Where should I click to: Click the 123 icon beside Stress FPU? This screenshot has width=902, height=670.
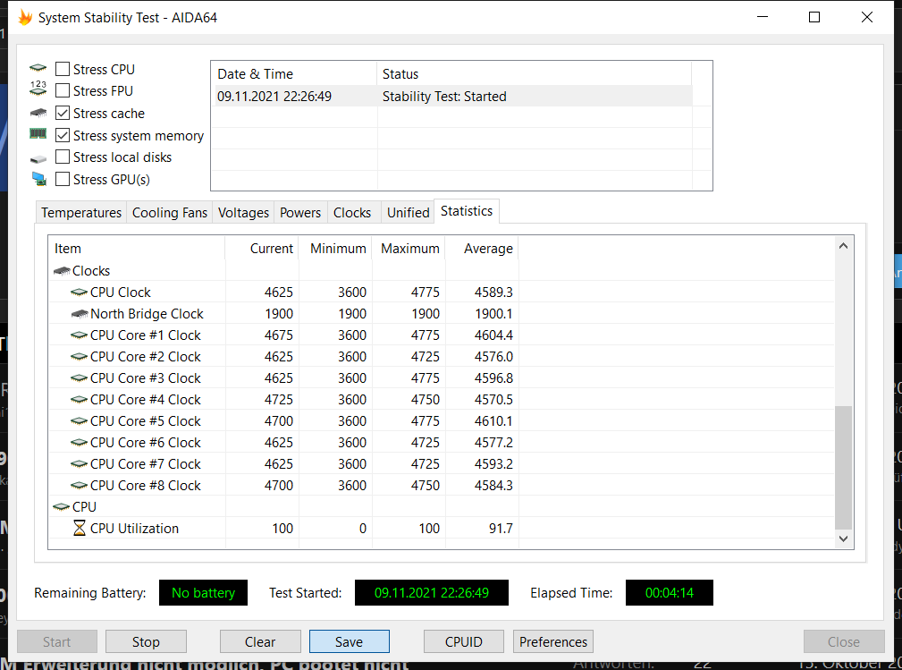(x=38, y=88)
